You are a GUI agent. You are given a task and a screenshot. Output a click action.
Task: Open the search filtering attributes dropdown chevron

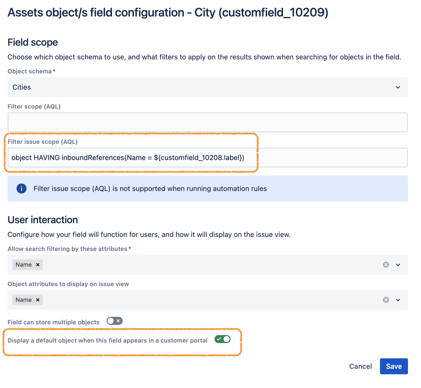coord(398,265)
